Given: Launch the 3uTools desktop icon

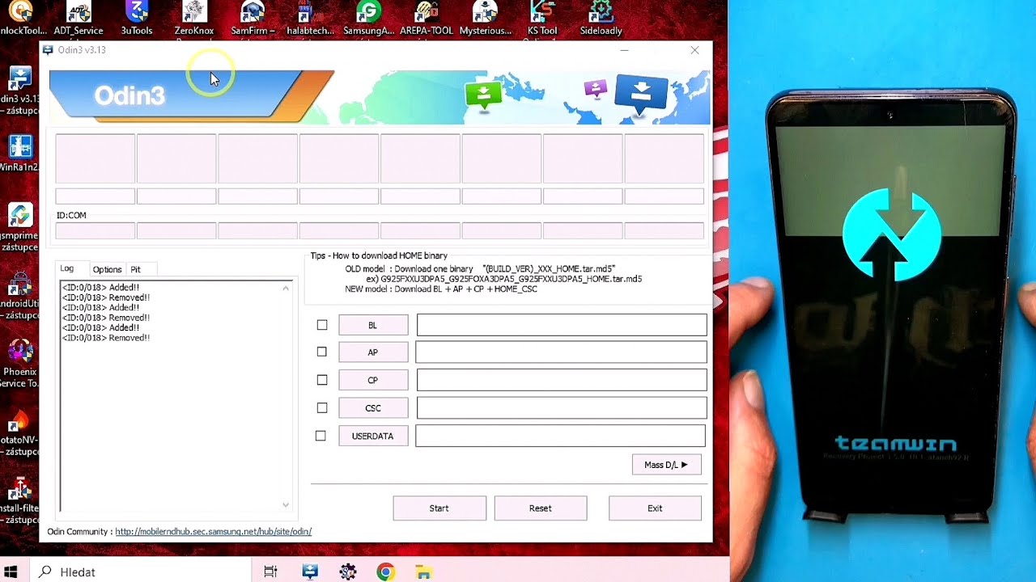Looking at the screenshot, I should [x=137, y=19].
